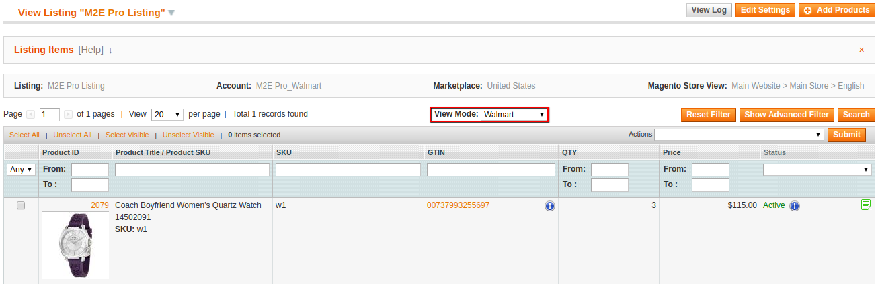Open the Status filter dropdown
The height and width of the screenshot is (287, 878).
tap(817, 170)
